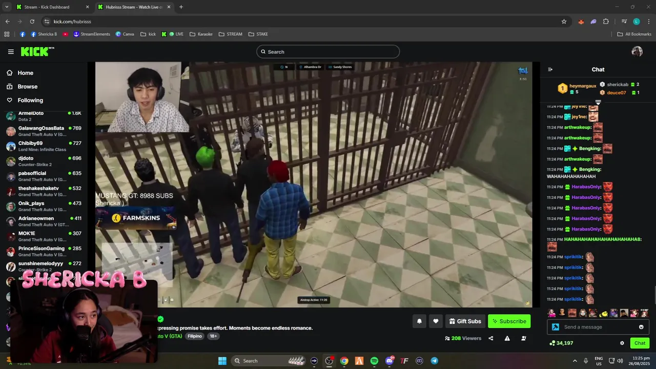Click the KICK beta logo

pyautogui.click(x=37, y=51)
